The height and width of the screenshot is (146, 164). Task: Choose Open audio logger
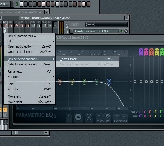tap(29, 52)
